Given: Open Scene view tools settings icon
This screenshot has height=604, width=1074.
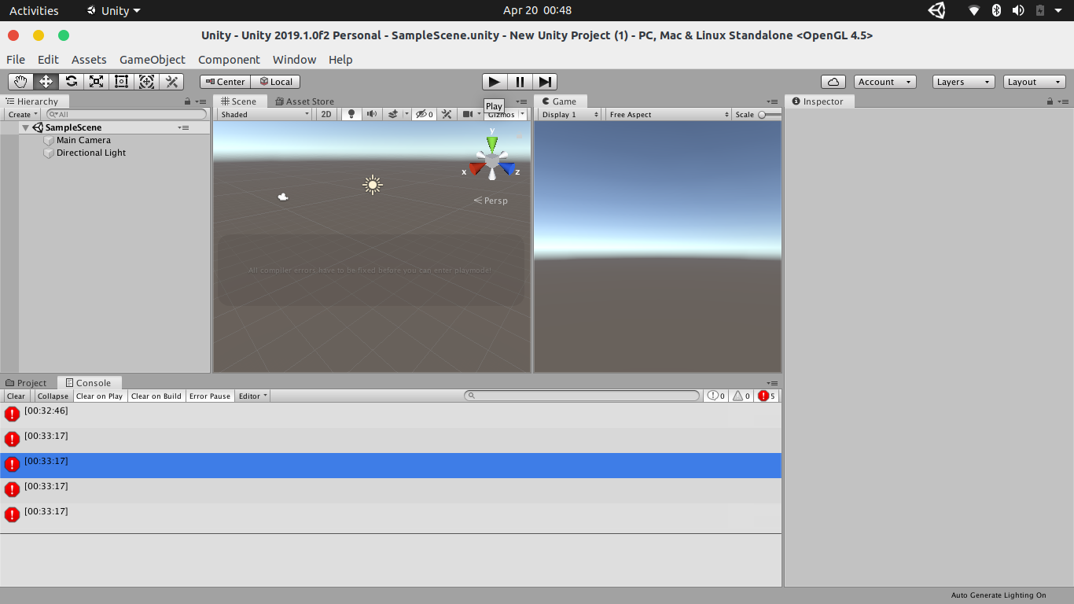Looking at the screenshot, I should (447, 114).
